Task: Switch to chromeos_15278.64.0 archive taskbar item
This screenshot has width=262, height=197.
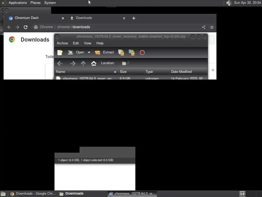Action: click(x=132, y=194)
